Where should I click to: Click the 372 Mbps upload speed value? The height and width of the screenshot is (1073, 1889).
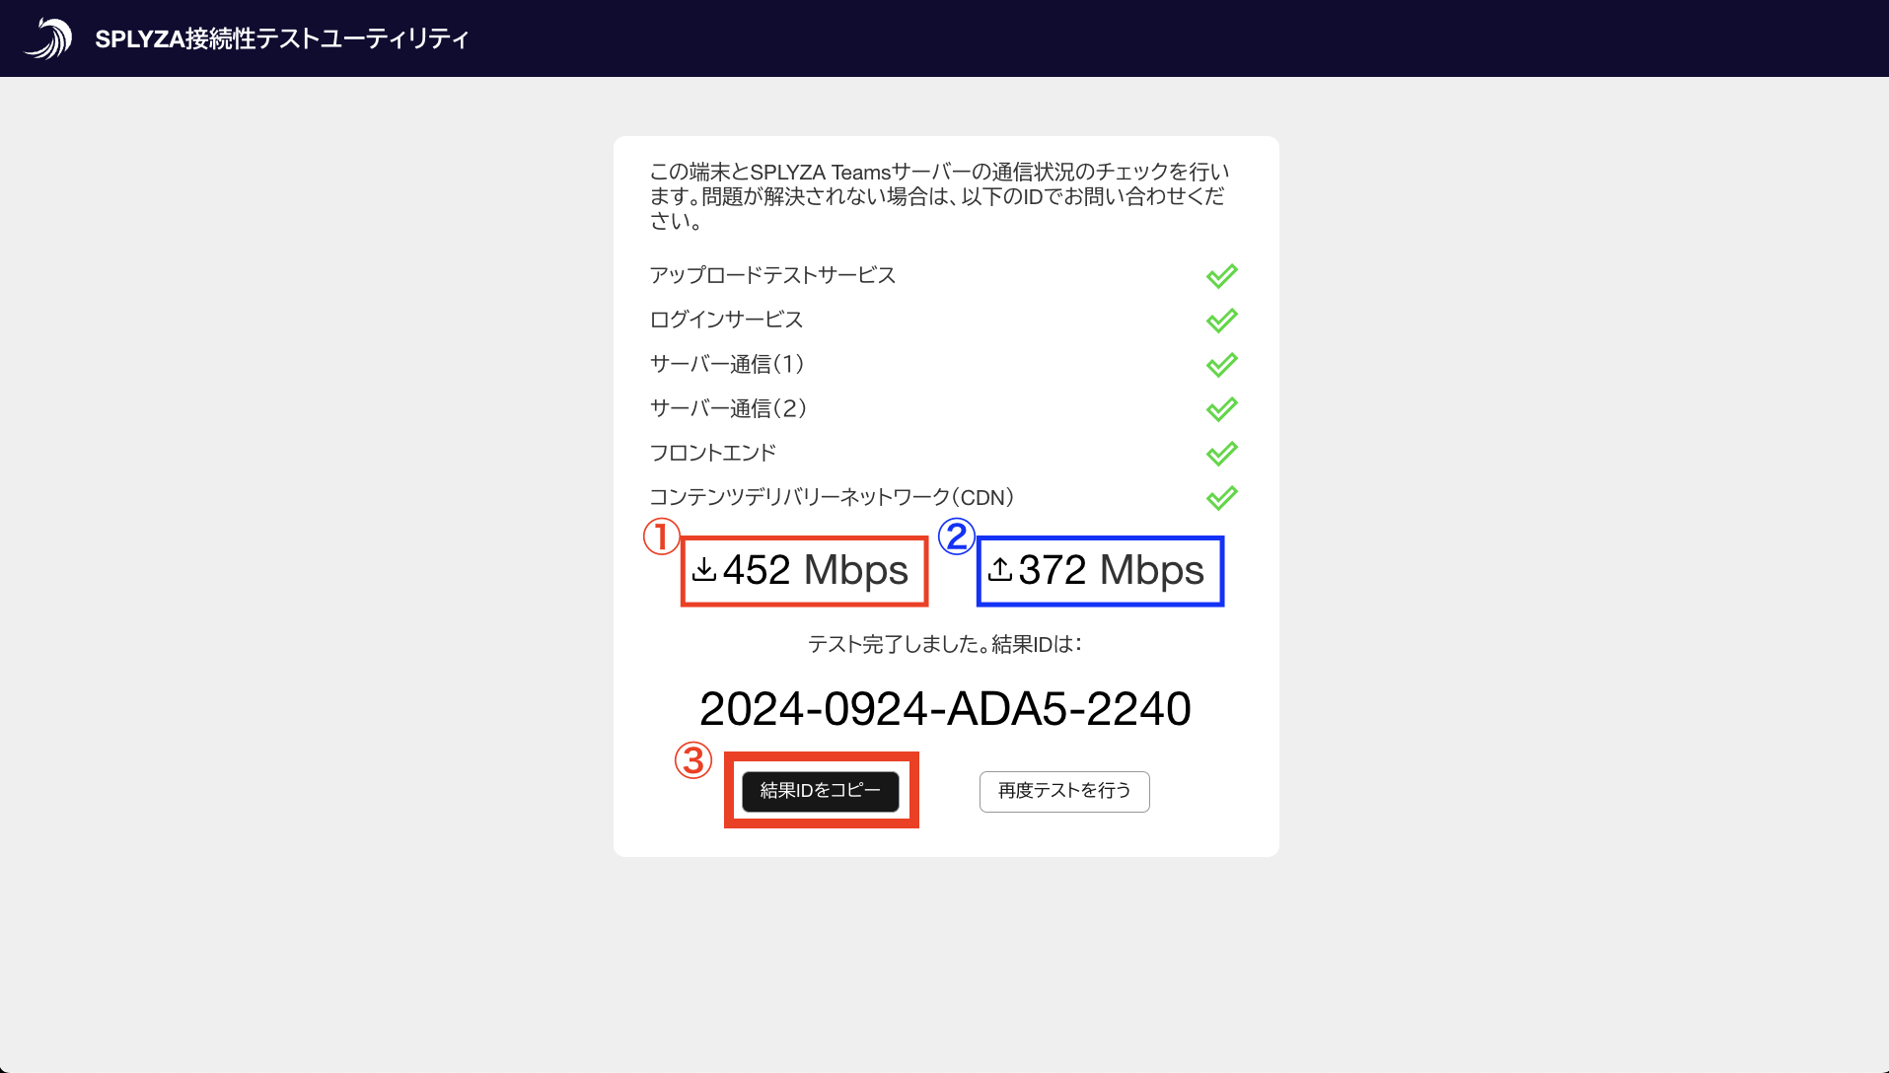click(1111, 570)
